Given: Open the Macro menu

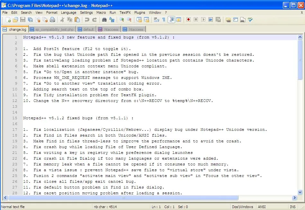Looking at the screenshot, I should [x=101, y=13].
